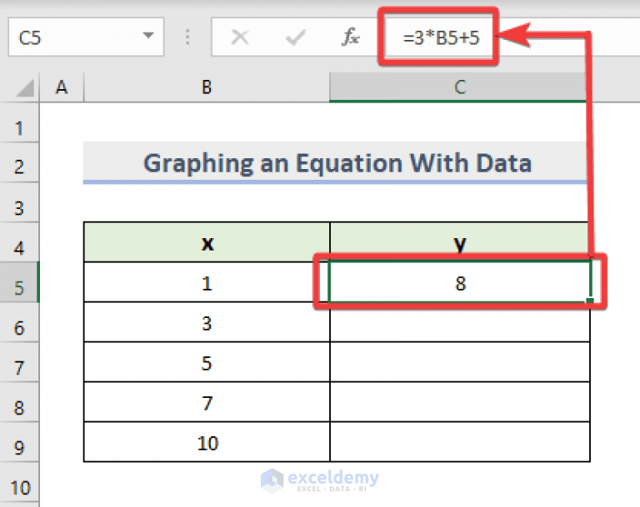The image size is (640, 507).
Task: Click the Name Box showing C5
Action: click(x=86, y=37)
